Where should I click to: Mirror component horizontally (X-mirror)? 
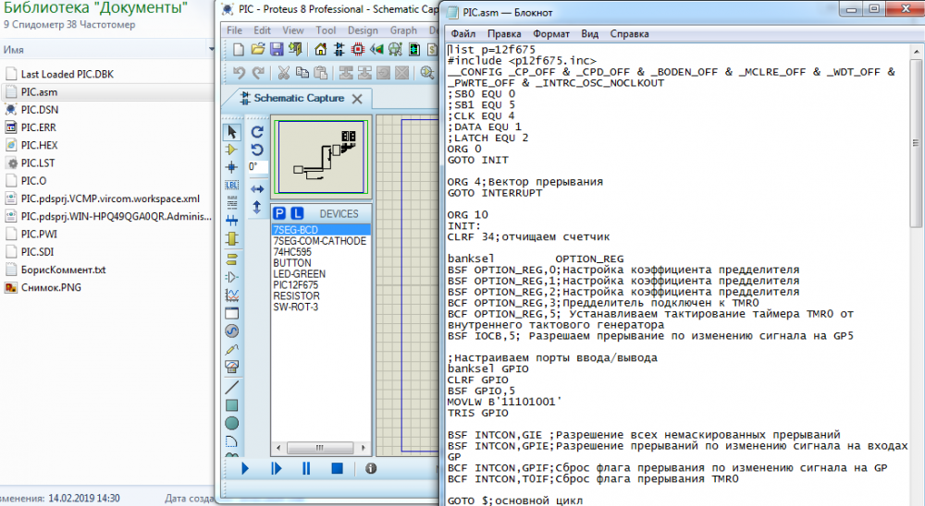click(257, 189)
